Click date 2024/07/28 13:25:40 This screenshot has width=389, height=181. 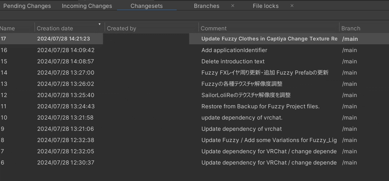coord(66,95)
